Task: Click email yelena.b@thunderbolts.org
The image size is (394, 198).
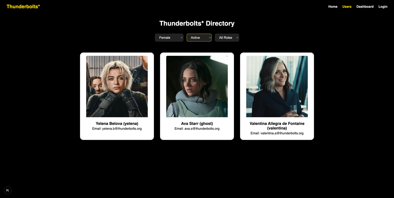Action: 122,129
